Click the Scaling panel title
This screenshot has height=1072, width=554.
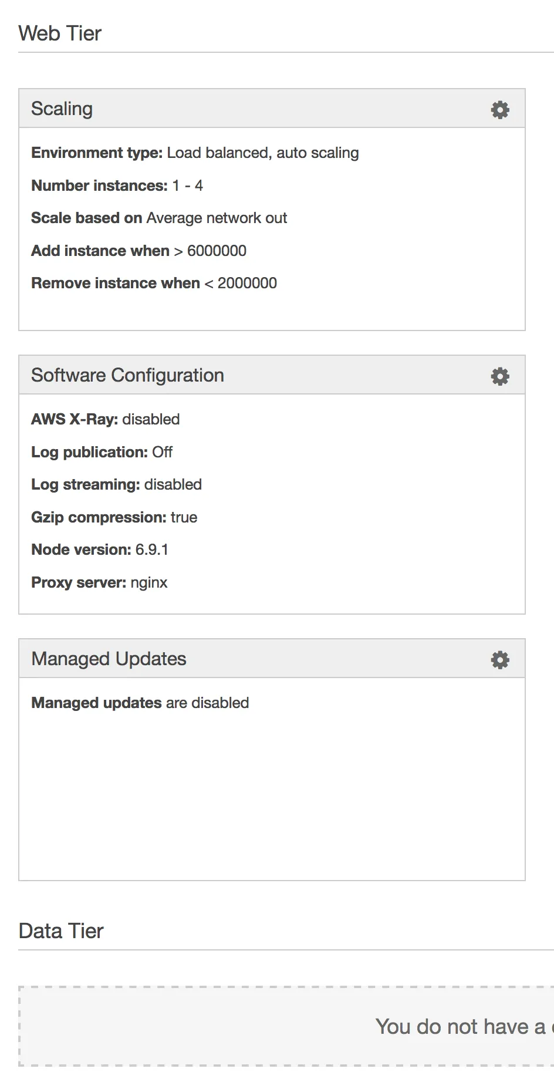click(62, 109)
